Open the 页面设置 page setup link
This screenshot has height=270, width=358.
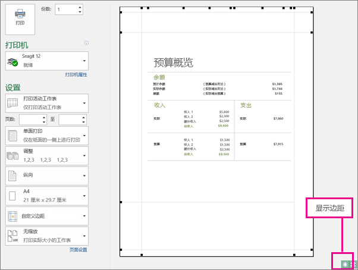point(78,250)
